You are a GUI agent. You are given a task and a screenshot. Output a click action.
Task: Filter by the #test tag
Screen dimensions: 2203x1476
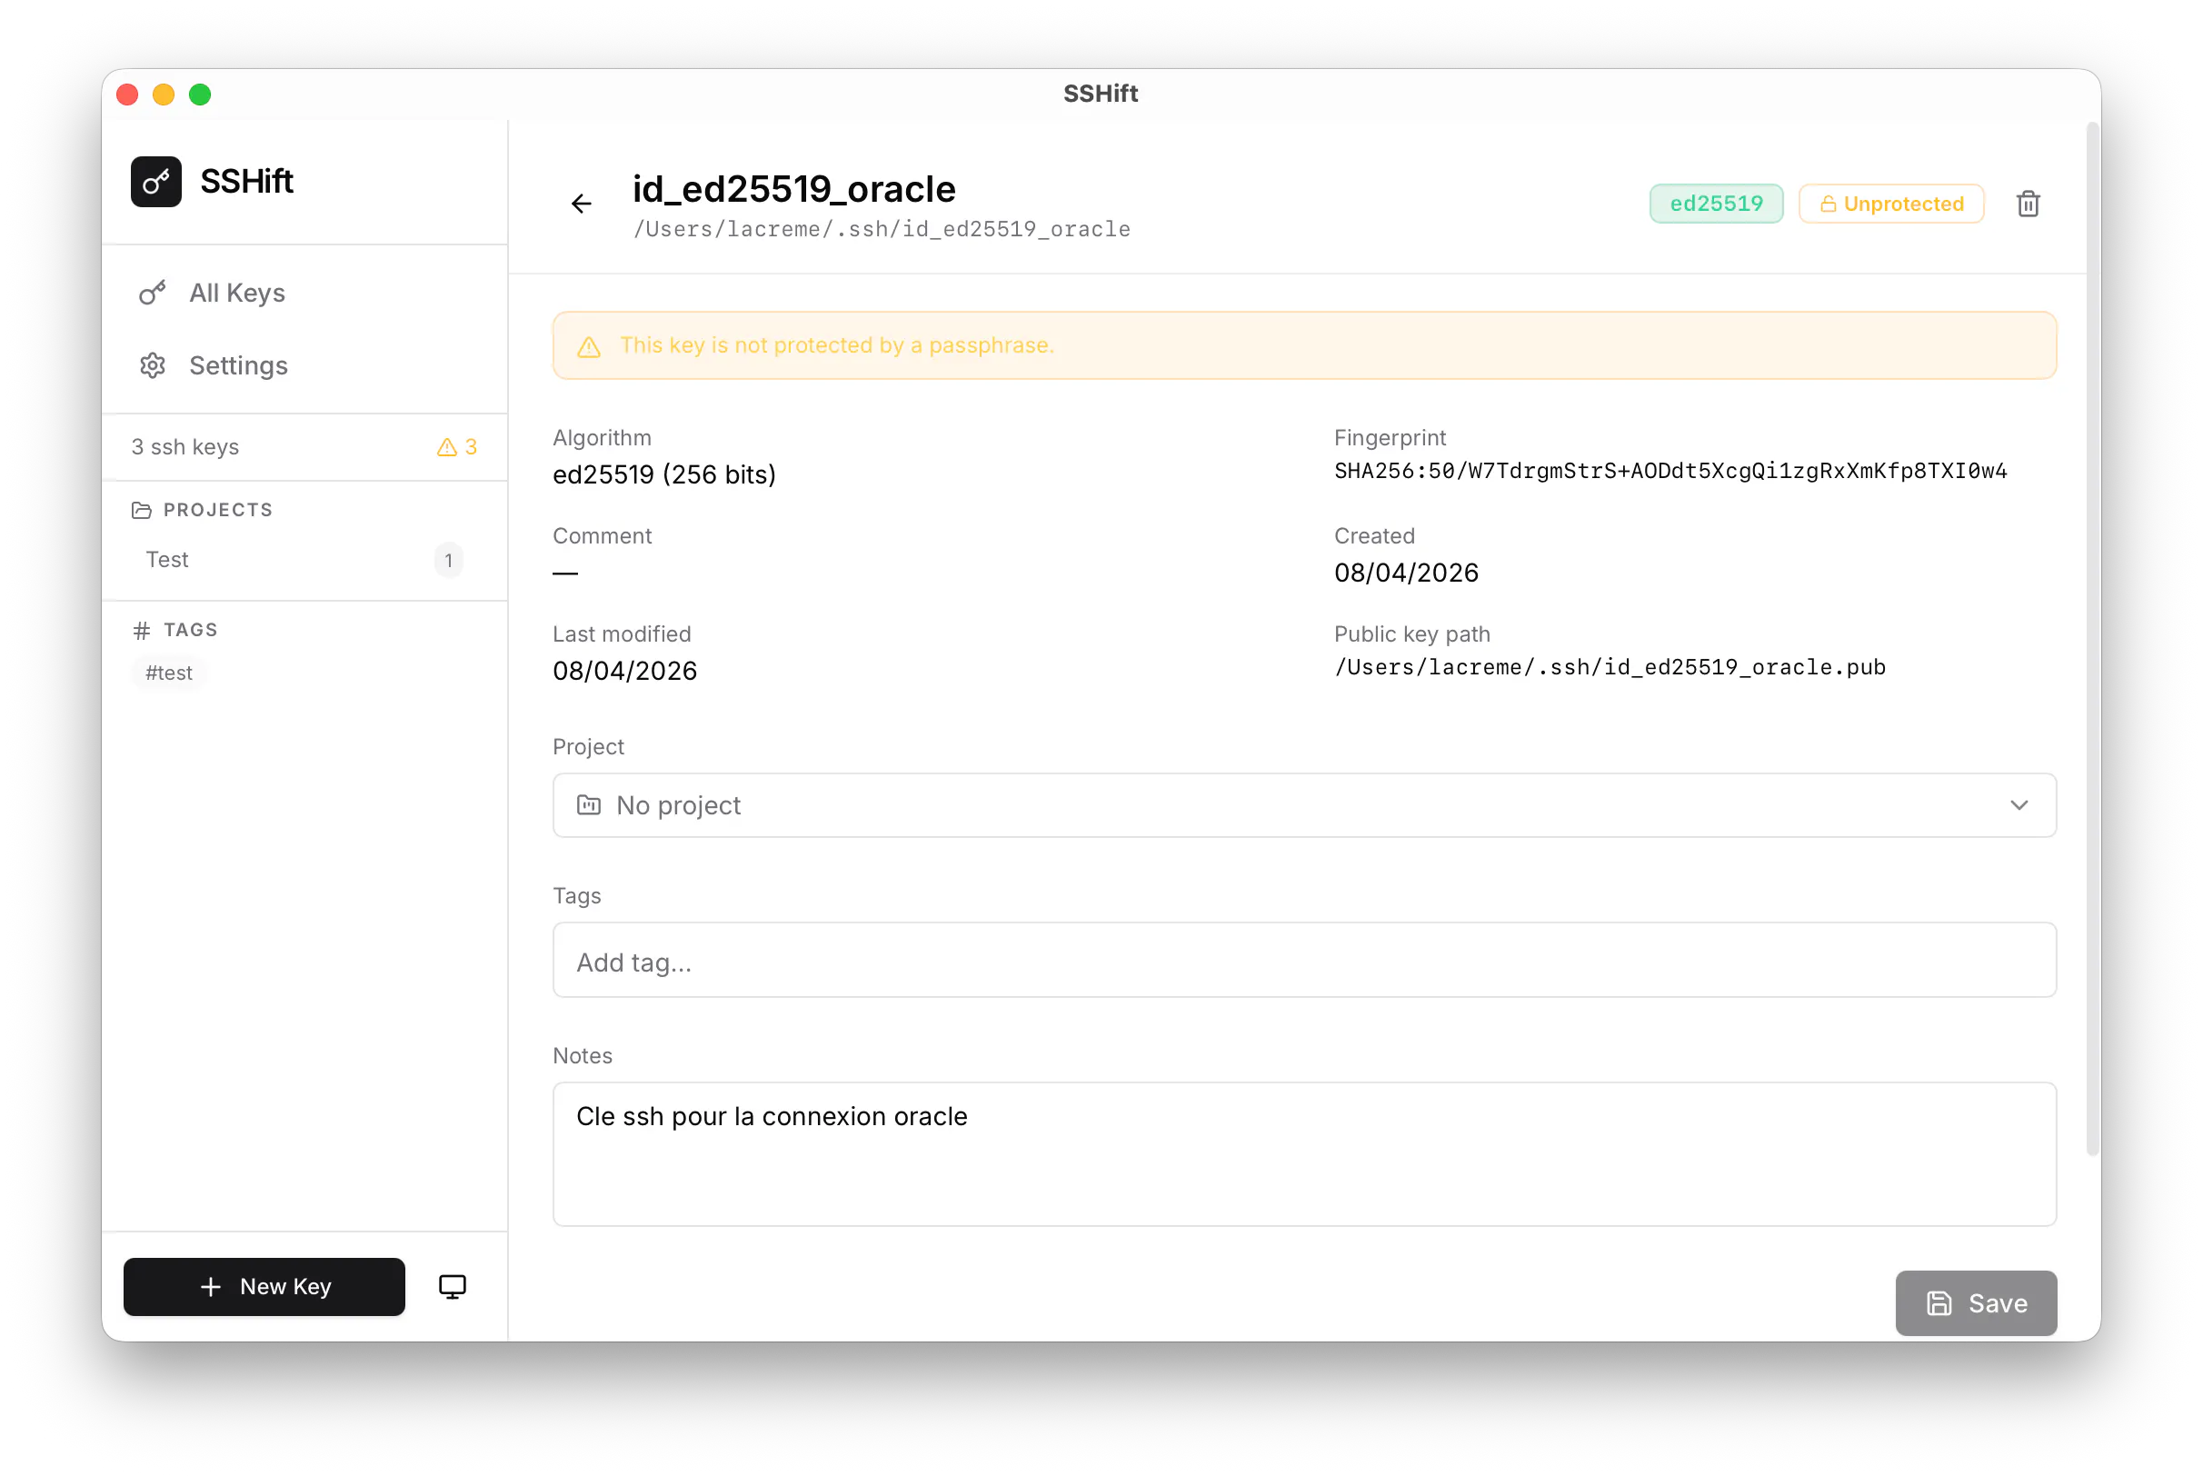(168, 673)
